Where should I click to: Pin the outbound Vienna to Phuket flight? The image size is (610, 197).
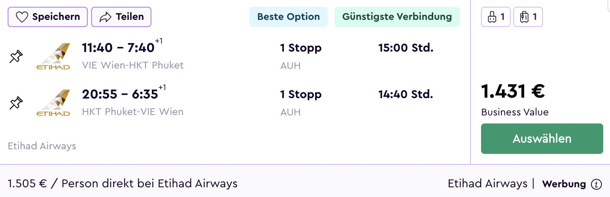pos(16,57)
